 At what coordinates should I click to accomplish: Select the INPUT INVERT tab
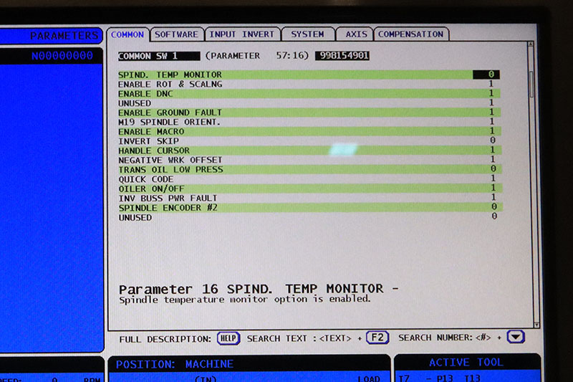(x=242, y=34)
